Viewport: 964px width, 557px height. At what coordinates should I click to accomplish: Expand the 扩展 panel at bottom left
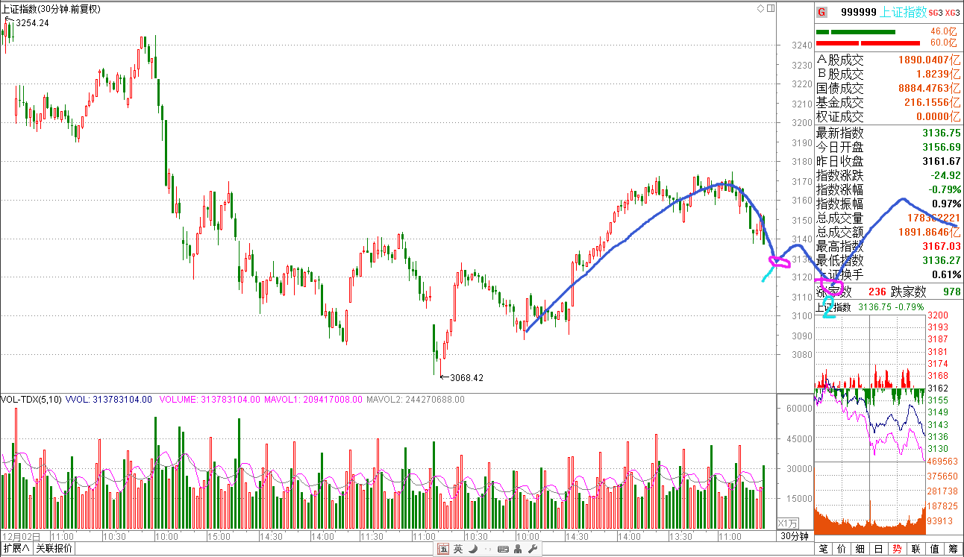[16, 549]
